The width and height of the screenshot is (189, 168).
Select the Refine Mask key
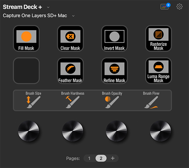[114, 71]
